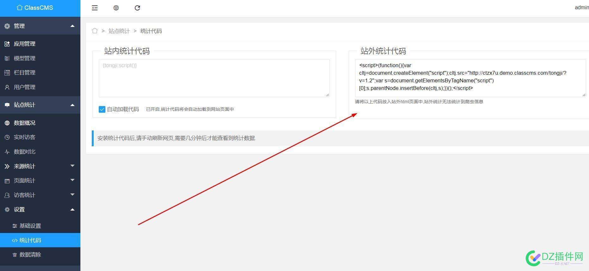Screen dimensions: 589x271
Task: Open 栏目管理 menu item
Action: (40, 72)
